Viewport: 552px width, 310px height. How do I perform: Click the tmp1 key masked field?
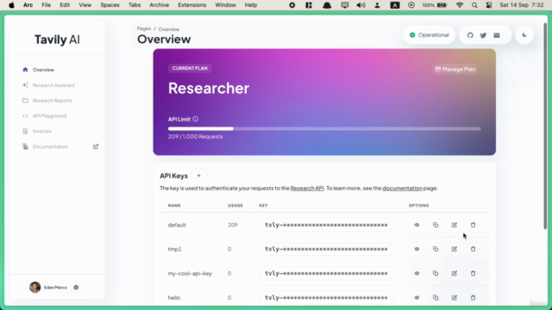[326, 249]
